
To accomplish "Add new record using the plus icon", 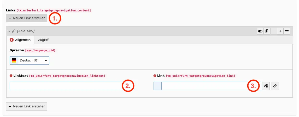I will click(x=280, y=31).
